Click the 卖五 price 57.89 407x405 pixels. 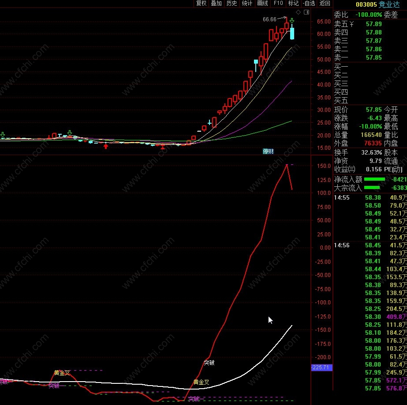tap(374, 24)
